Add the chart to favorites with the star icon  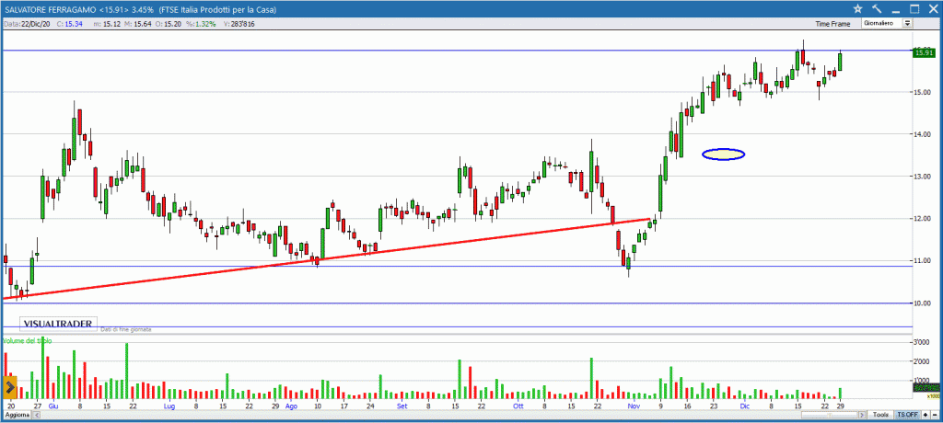[x=857, y=8]
